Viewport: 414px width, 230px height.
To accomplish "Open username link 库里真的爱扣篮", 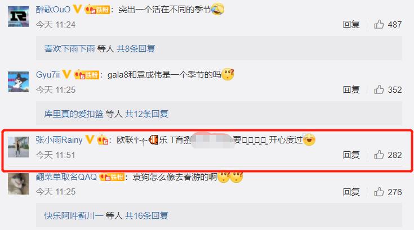I will click(x=74, y=114).
